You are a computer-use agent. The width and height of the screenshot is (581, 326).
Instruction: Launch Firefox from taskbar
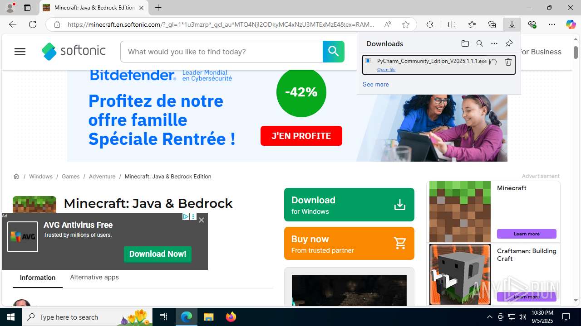point(231,317)
